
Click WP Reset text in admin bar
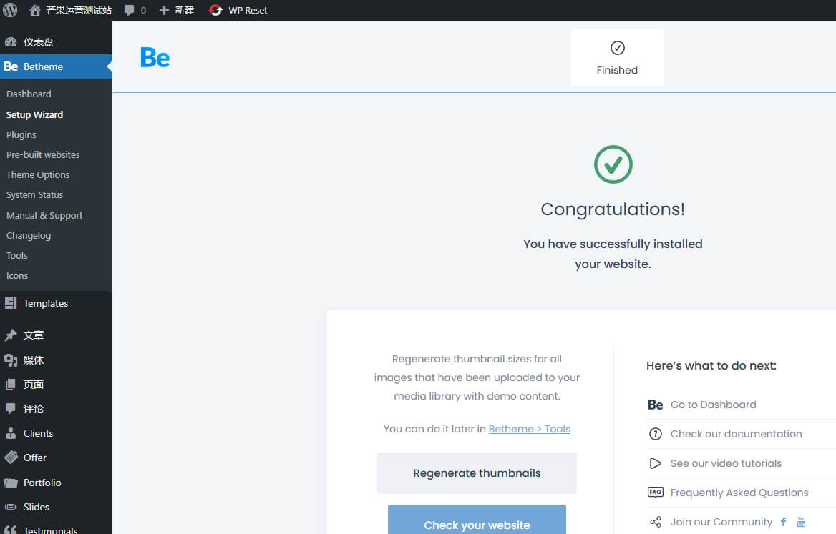point(248,10)
